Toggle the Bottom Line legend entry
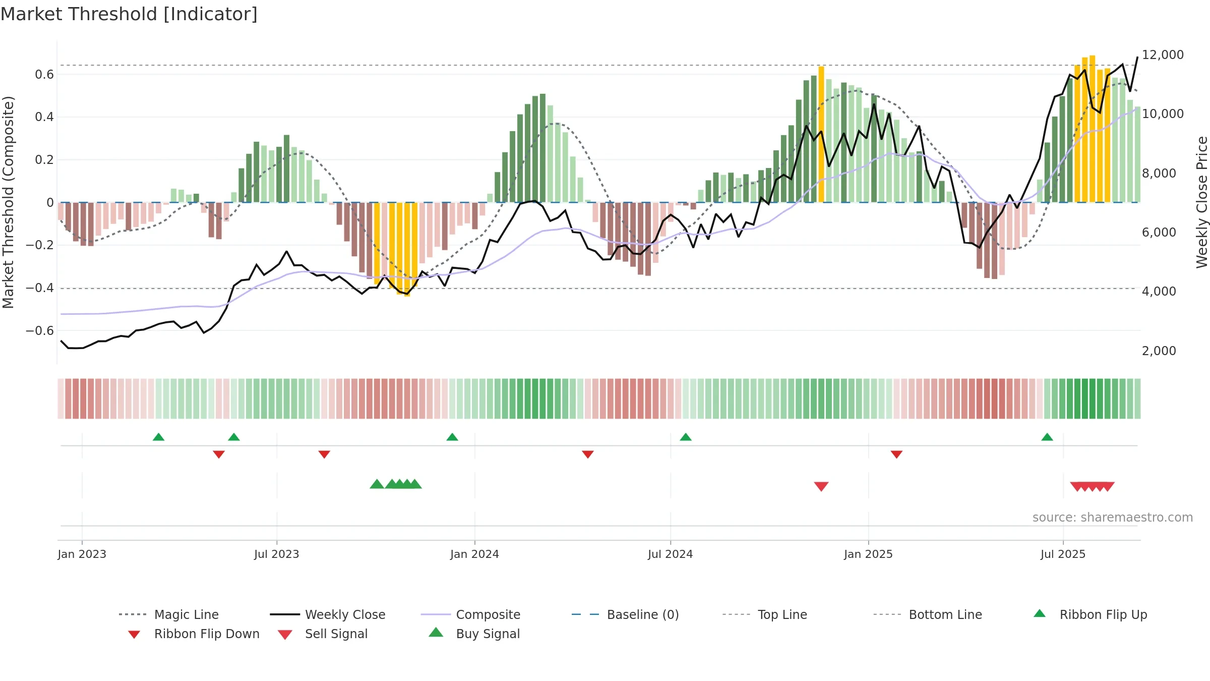Image resolution: width=1210 pixels, height=681 pixels. 928,614
